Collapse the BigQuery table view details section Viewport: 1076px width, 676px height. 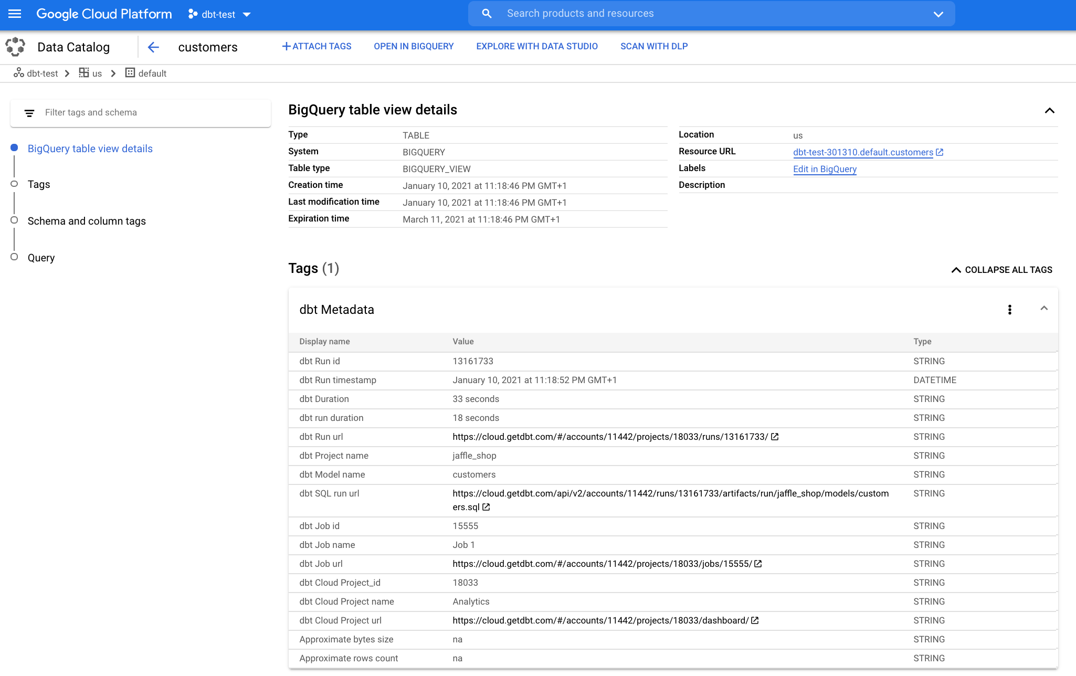(1049, 110)
